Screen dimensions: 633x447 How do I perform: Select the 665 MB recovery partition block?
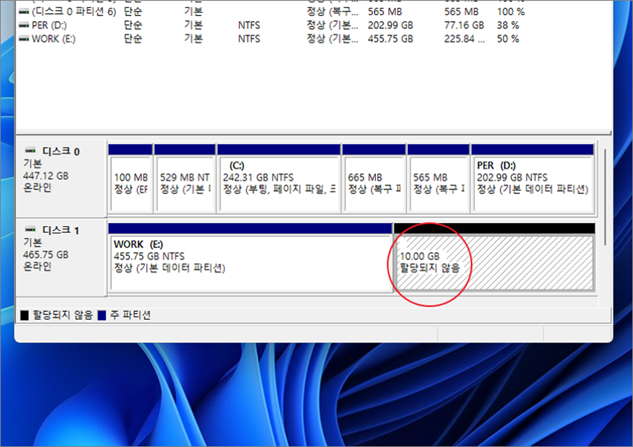374,178
